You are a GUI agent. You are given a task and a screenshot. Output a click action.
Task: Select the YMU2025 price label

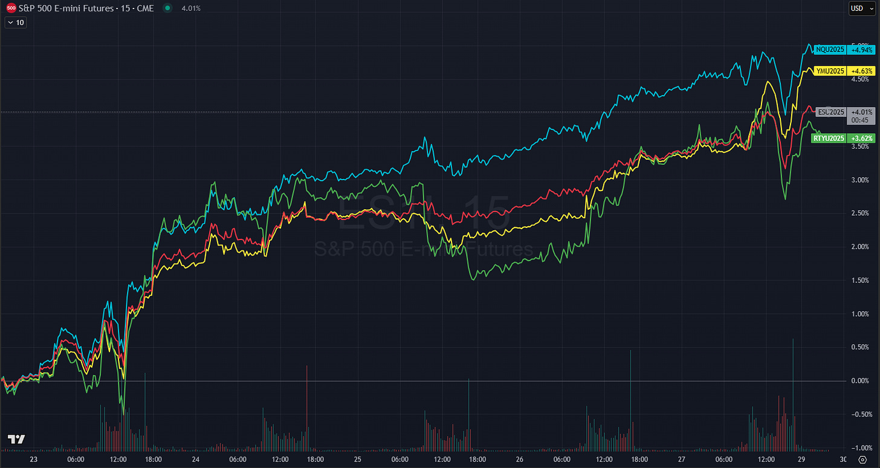(x=829, y=70)
